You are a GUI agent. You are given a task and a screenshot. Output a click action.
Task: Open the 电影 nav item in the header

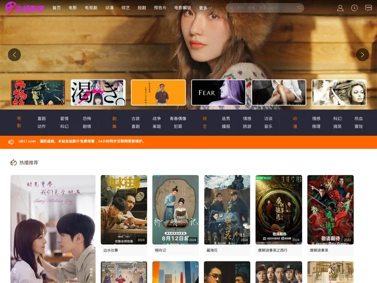point(73,8)
